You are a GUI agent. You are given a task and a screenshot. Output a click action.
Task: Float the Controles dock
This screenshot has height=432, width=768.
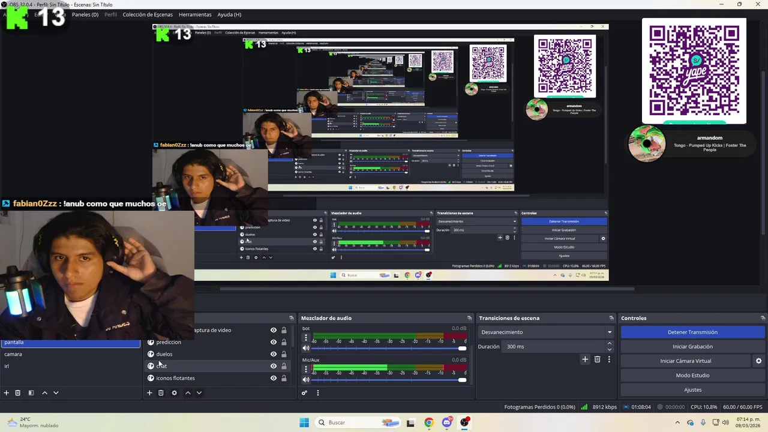point(763,318)
